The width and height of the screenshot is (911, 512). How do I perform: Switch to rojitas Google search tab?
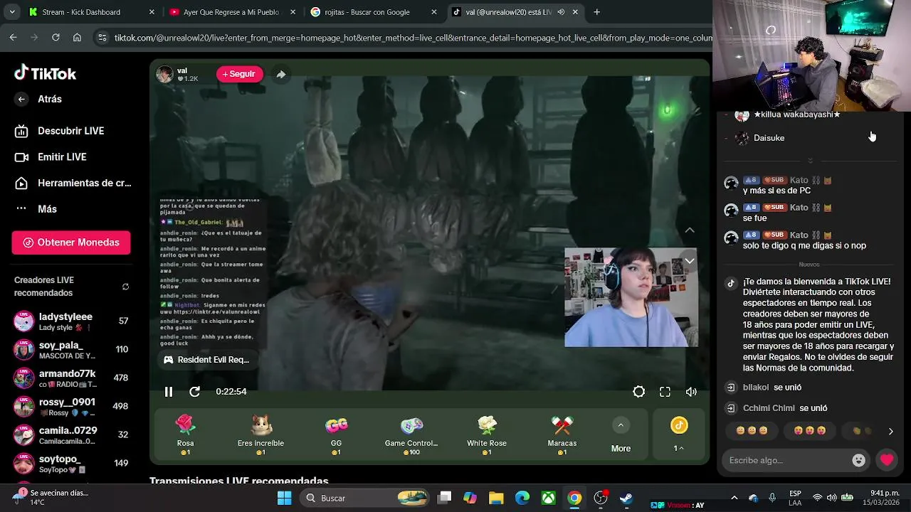tap(374, 12)
